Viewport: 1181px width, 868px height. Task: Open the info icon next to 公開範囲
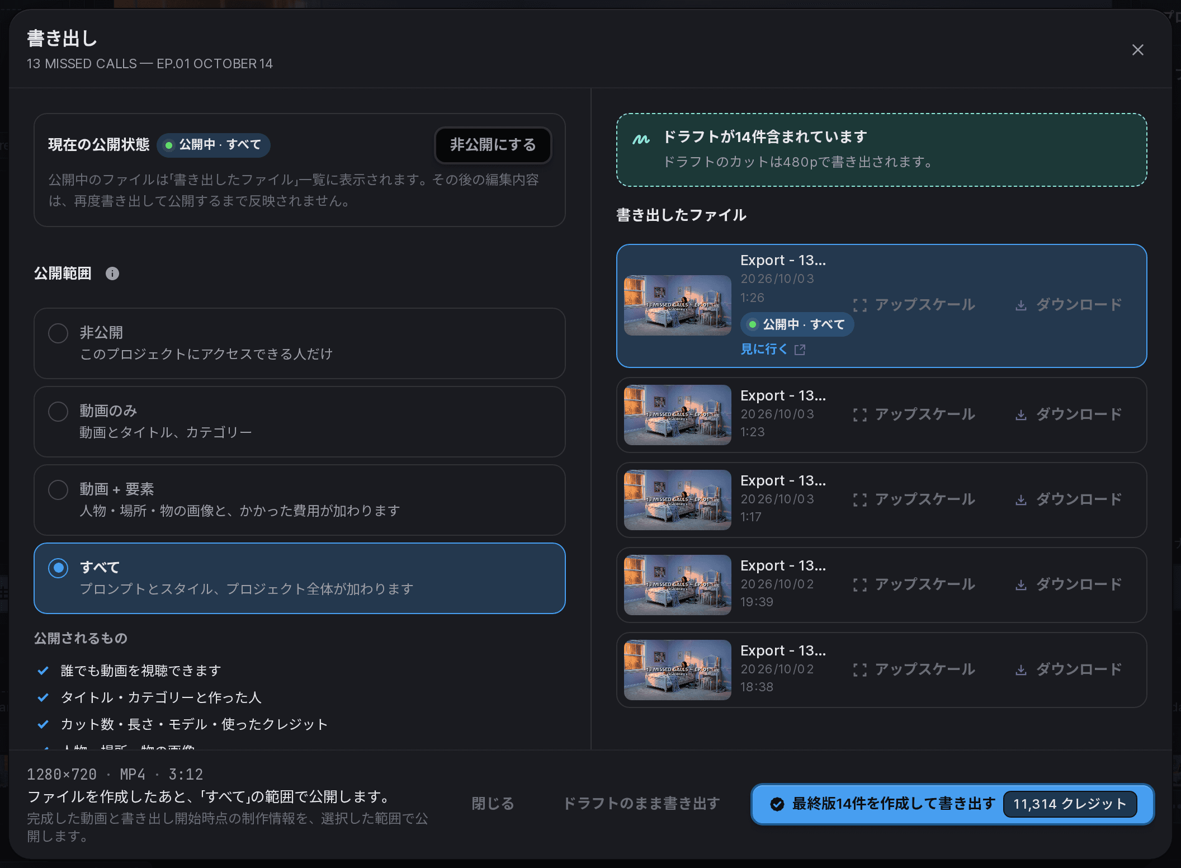click(112, 273)
